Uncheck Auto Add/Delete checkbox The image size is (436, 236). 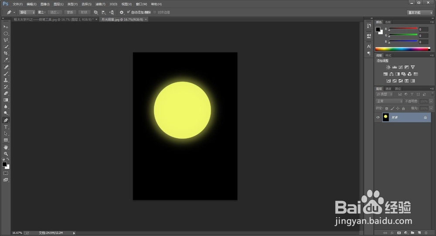[128, 12]
